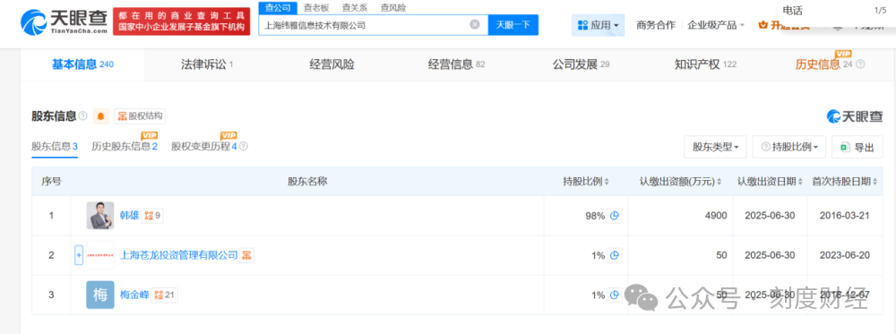Click the TianYanCha logo
This screenshot has width=896, height=334.
[64, 21]
